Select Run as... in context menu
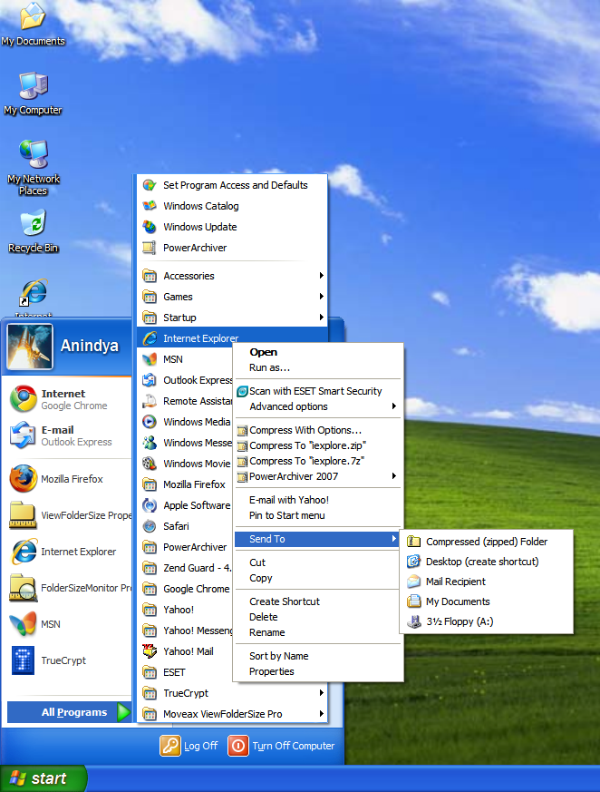600x792 pixels. pyautogui.click(x=318, y=367)
